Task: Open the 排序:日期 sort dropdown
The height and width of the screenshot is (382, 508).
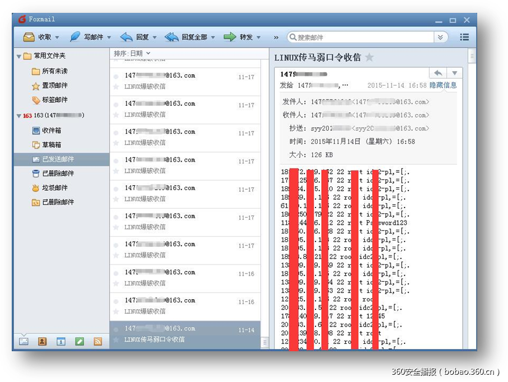Action: tap(132, 54)
